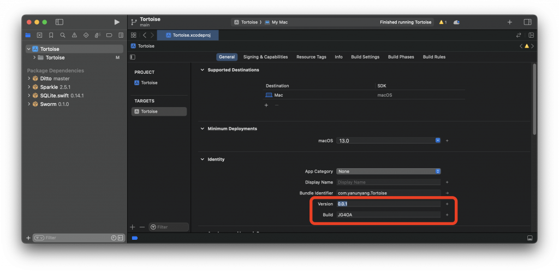Expand the Tortoise folder group

[x=34, y=57]
